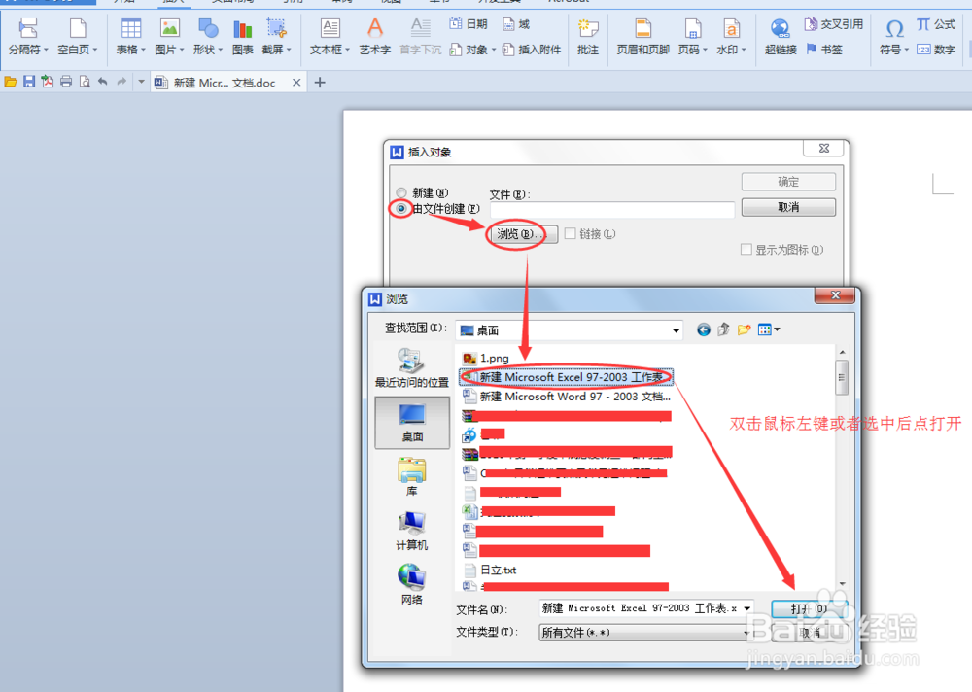Insert a text box (文本框)
Viewport: 972px width, 692px height.
pos(330,36)
